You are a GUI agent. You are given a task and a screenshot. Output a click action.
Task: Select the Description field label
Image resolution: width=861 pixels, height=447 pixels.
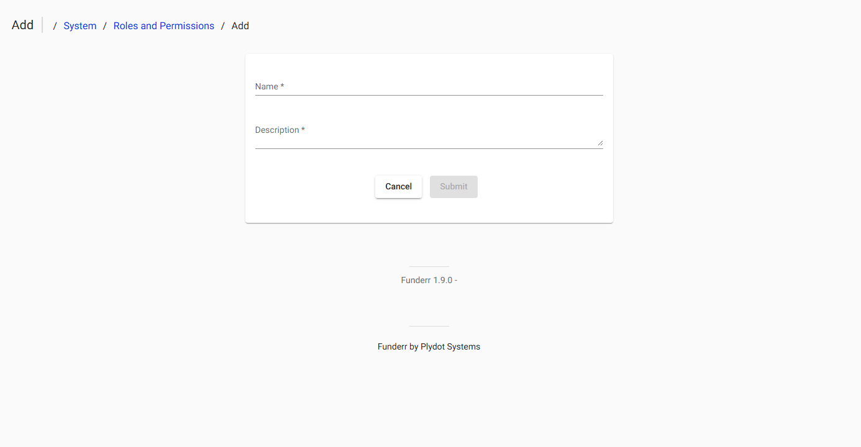(277, 130)
